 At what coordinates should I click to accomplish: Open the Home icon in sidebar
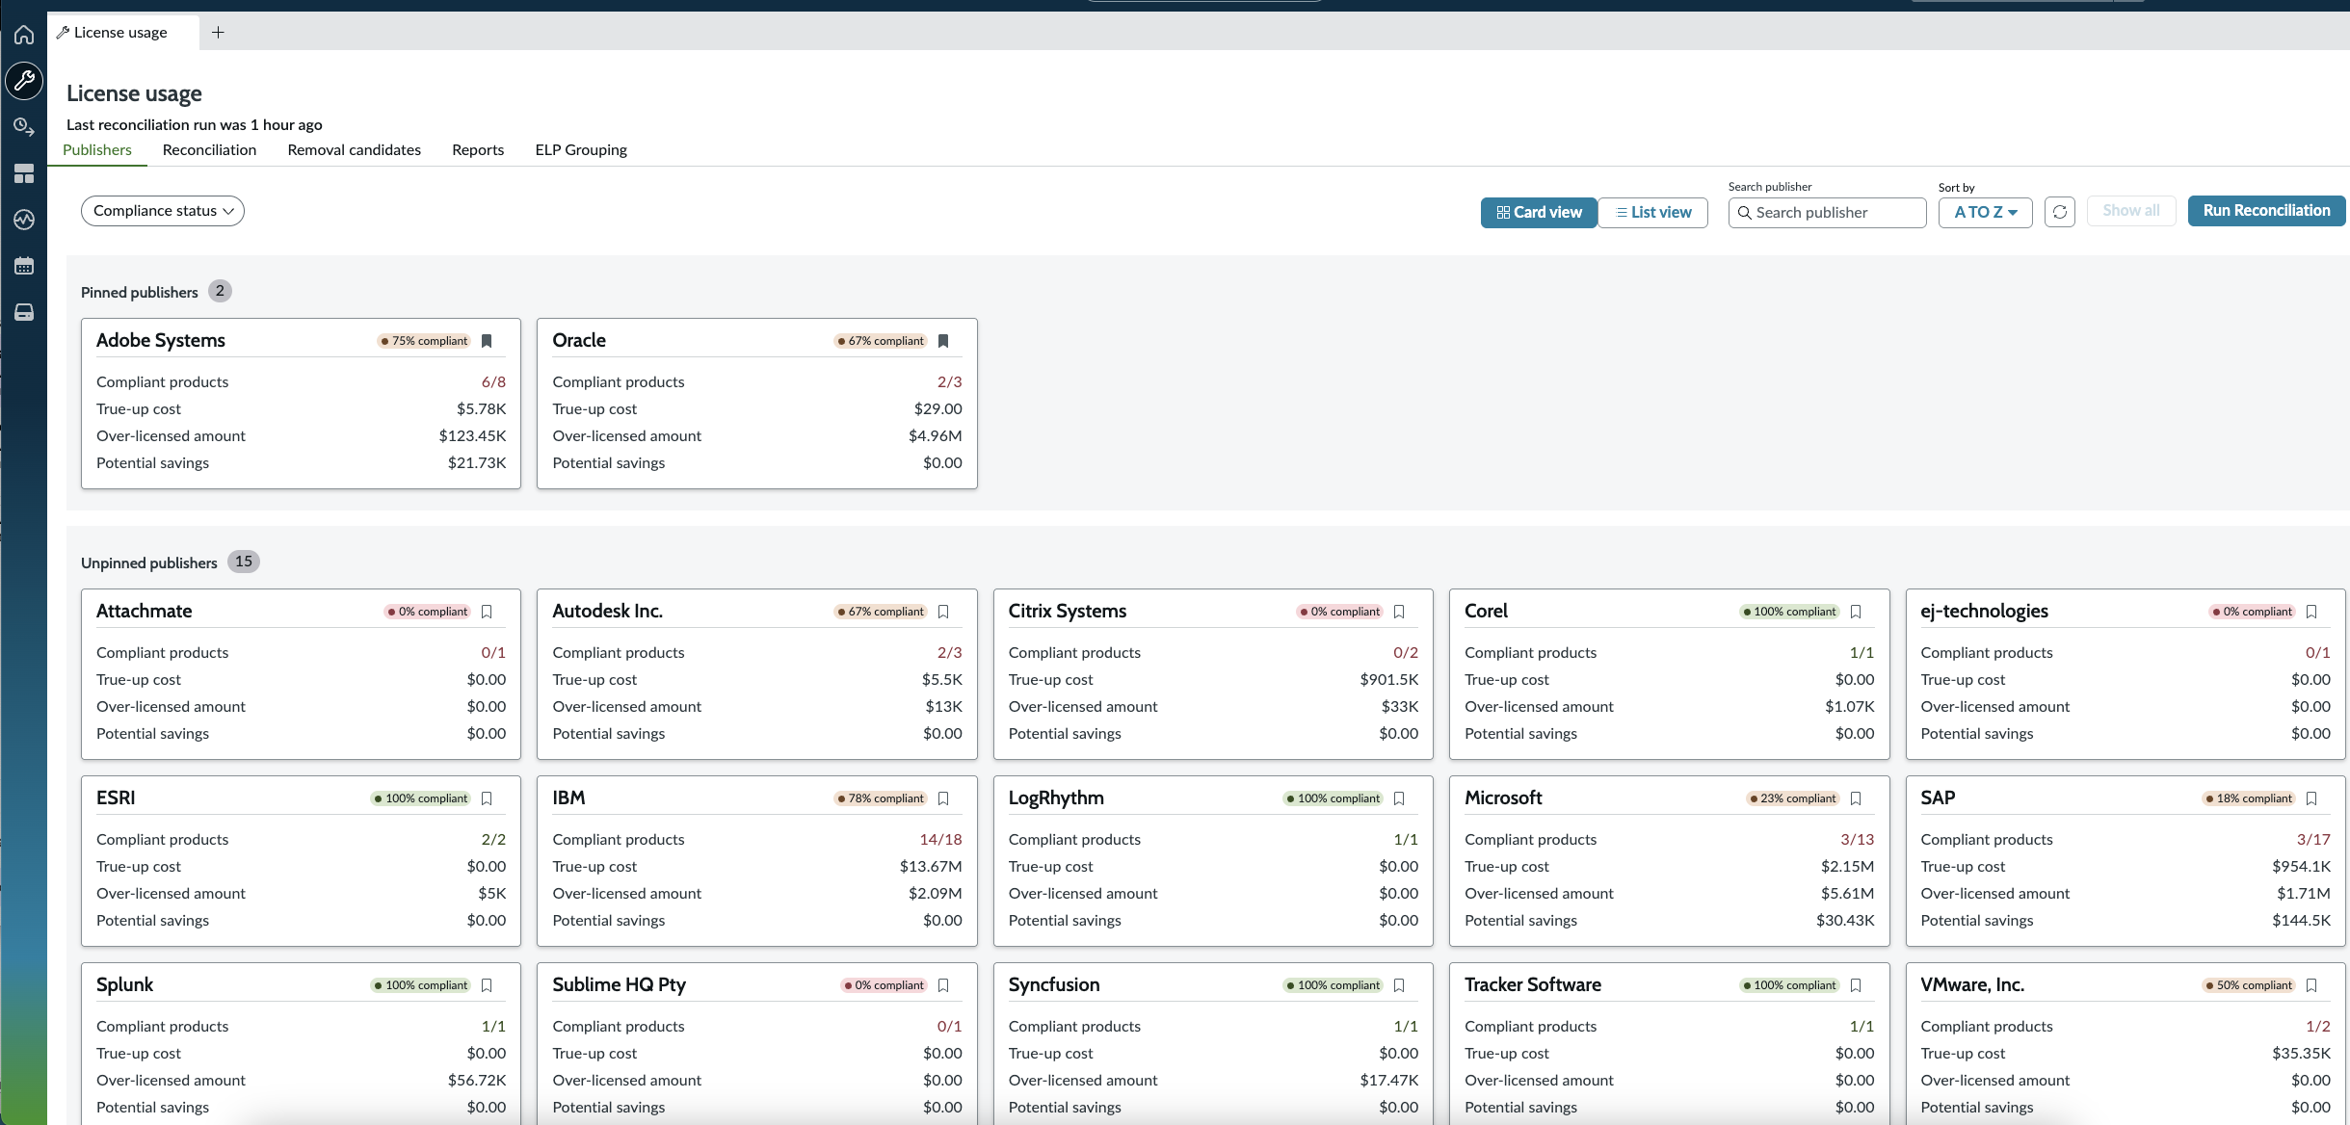pos(24,35)
